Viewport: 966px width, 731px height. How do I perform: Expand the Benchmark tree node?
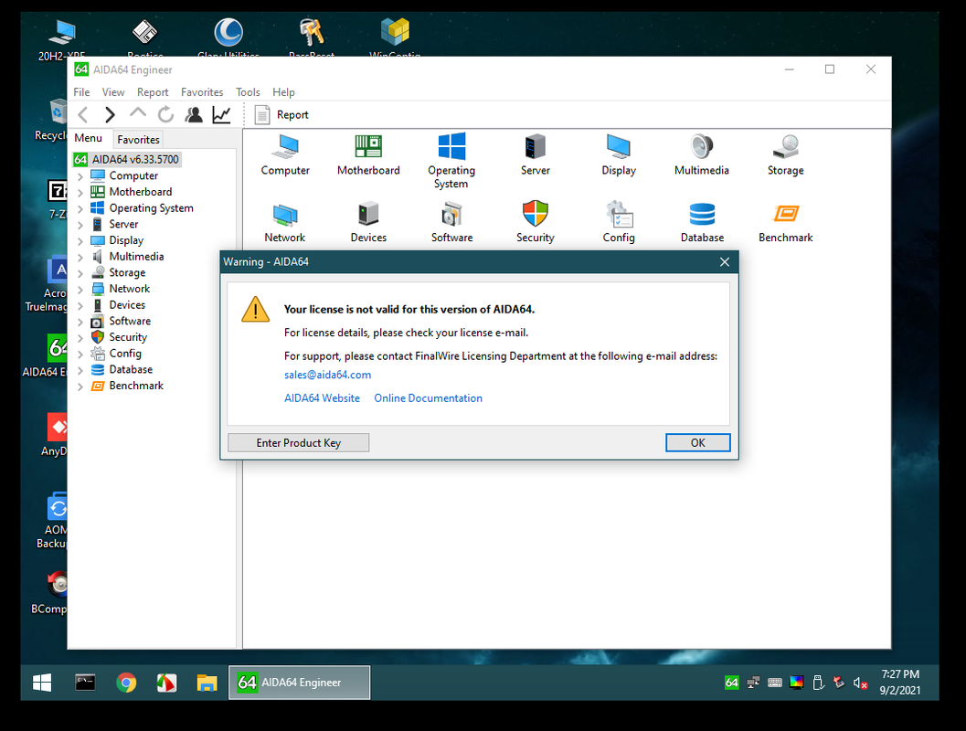pos(80,387)
